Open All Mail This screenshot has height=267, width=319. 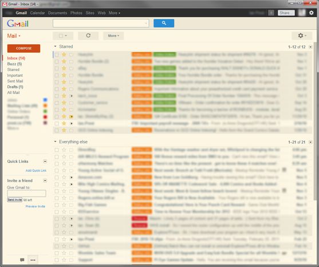click(x=13, y=92)
